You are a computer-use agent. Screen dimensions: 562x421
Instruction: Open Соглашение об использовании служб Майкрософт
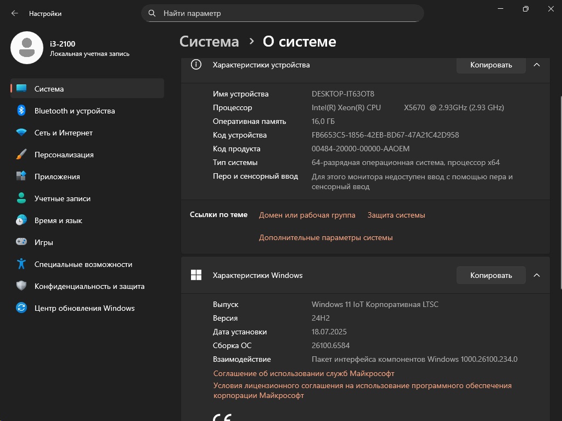[x=304, y=373]
